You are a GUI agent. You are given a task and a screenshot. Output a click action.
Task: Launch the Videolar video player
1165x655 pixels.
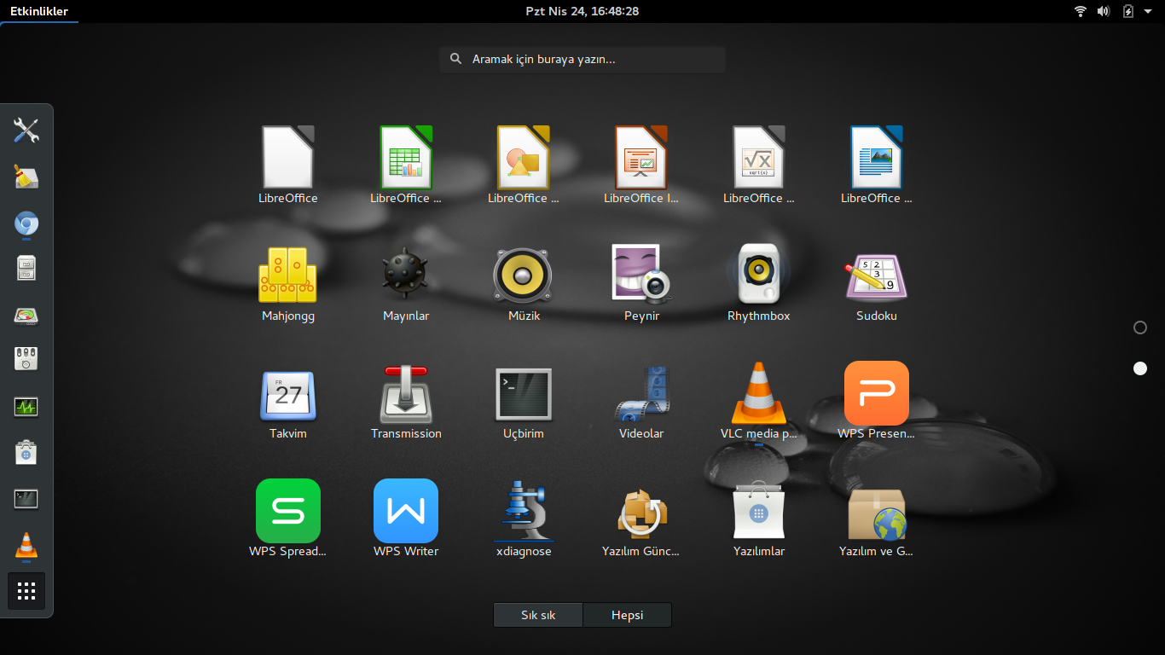pos(641,394)
